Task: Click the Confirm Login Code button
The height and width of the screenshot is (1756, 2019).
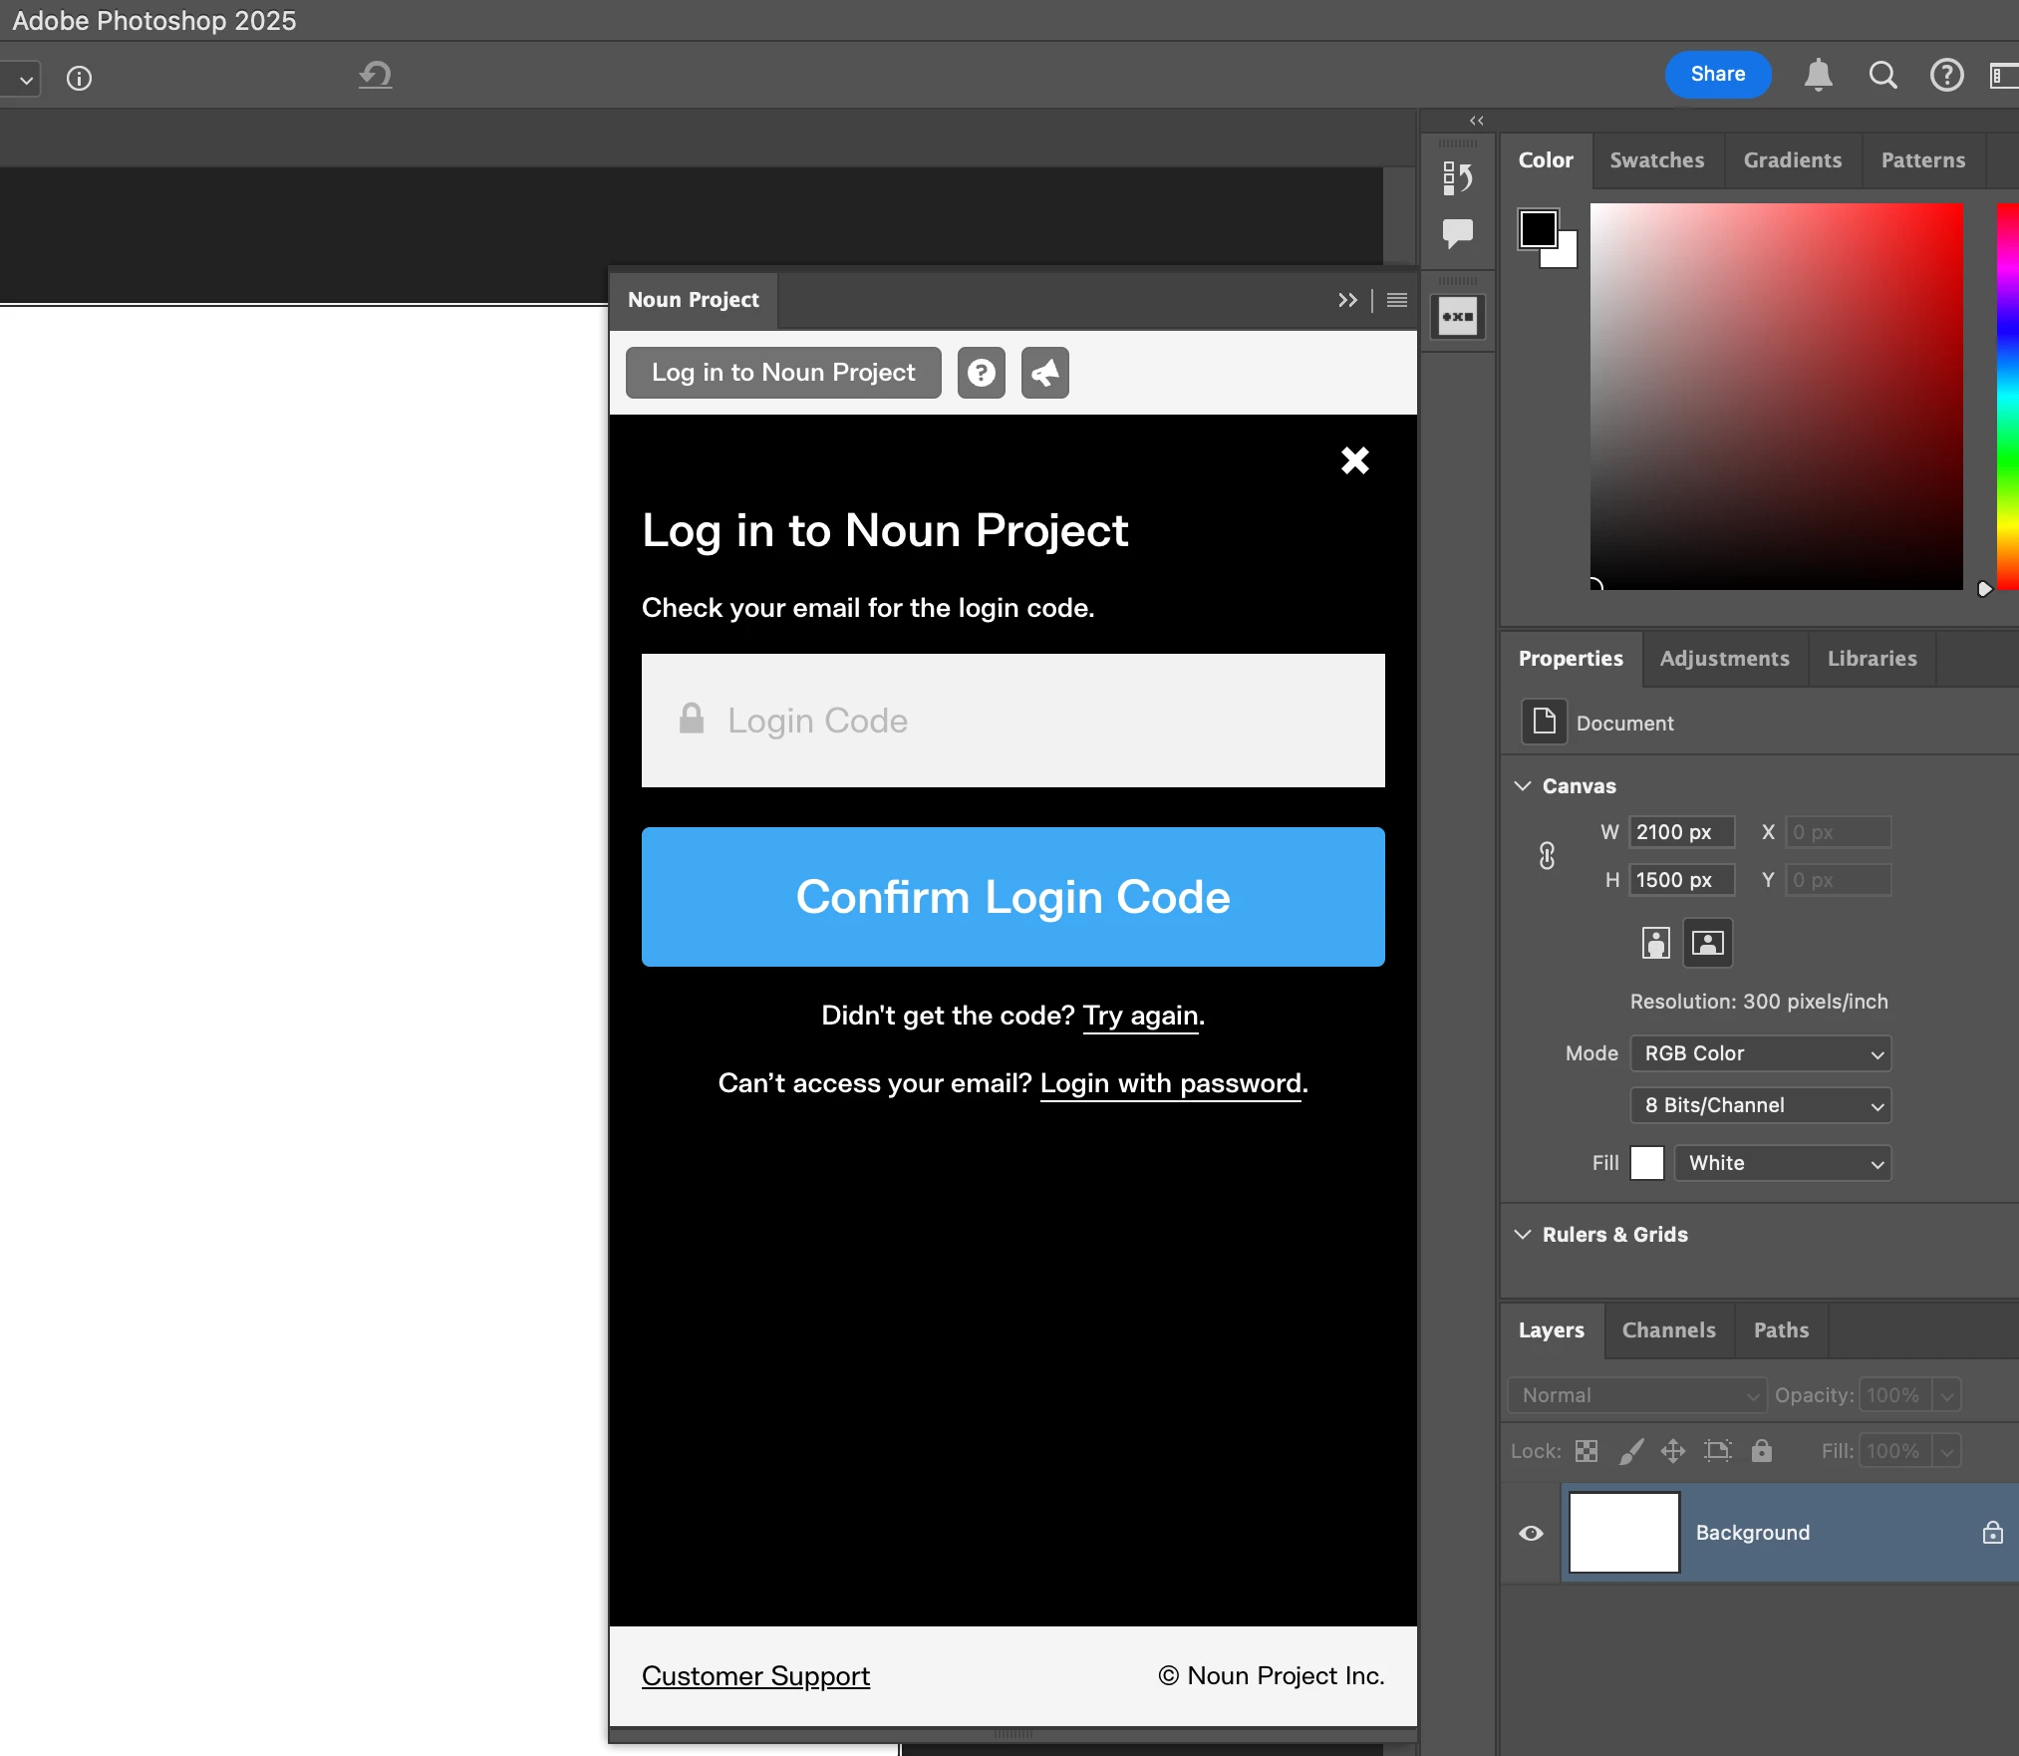Action: (x=1012, y=897)
